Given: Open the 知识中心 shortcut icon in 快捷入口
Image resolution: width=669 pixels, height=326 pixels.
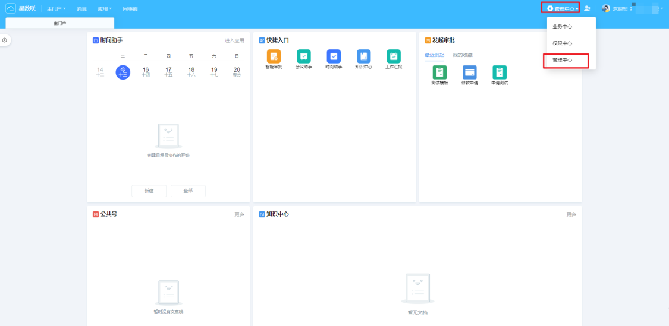Looking at the screenshot, I should [x=363, y=56].
